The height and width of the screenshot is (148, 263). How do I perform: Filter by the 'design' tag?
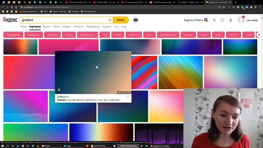point(204,35)
